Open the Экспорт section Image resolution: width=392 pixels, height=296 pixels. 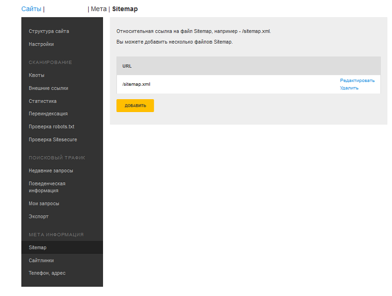[x=38, y=216]
